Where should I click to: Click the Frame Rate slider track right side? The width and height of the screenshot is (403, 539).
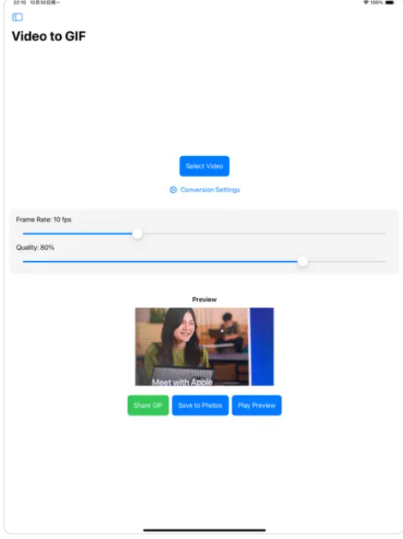264,233
